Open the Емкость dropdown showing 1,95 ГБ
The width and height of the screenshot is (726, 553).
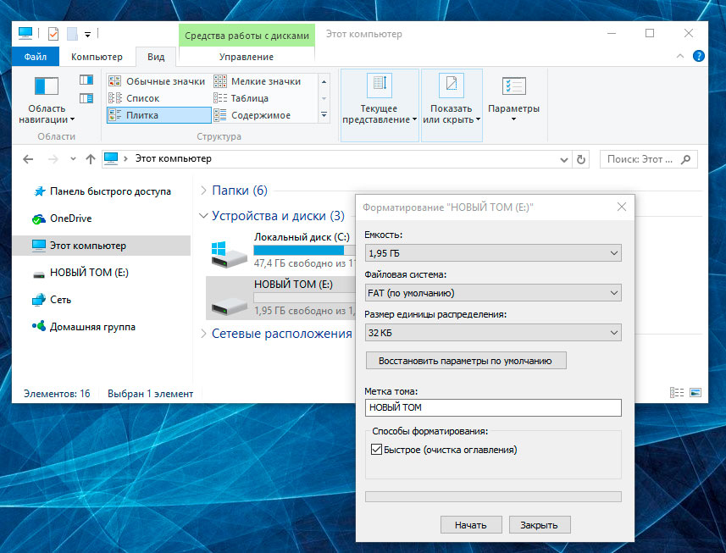[x=493, y=253]
